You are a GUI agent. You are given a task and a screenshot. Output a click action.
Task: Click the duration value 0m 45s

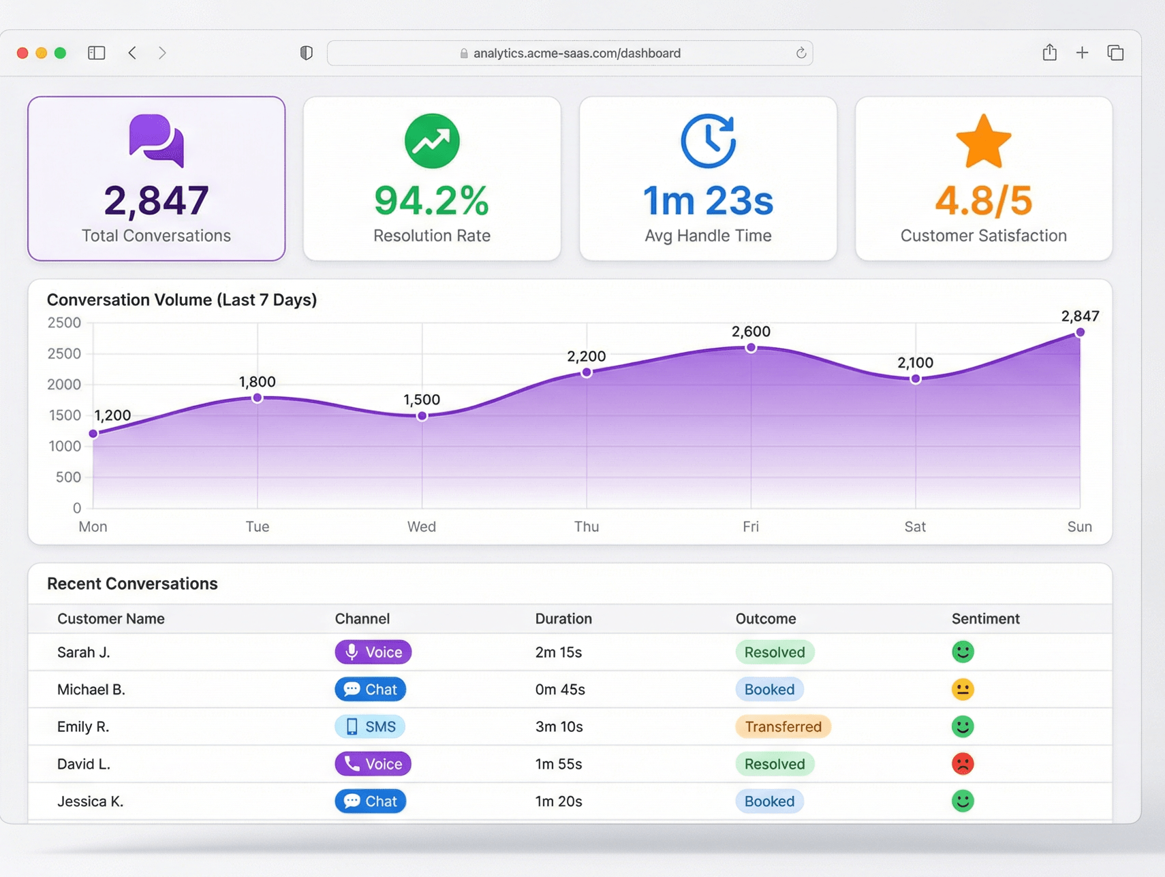pyautogui.click(x=560, y=690)
